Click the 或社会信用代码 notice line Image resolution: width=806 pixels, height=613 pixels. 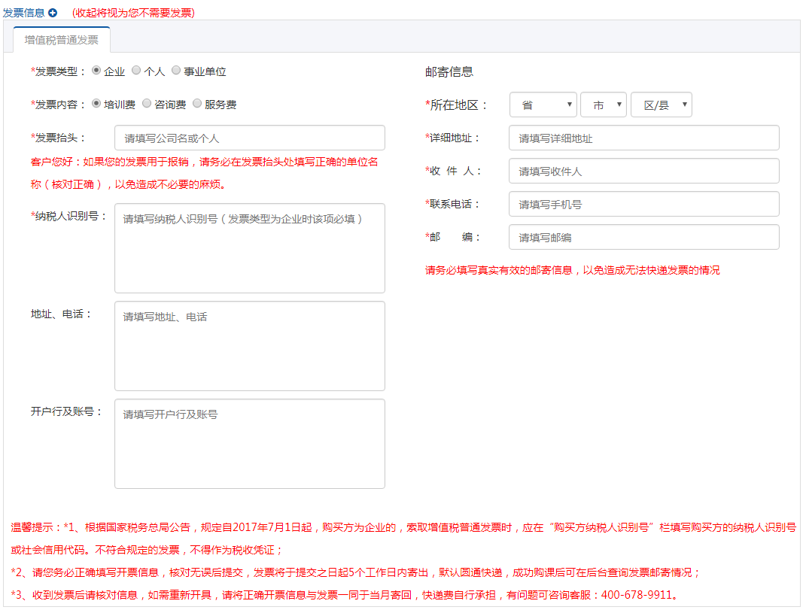147,551
